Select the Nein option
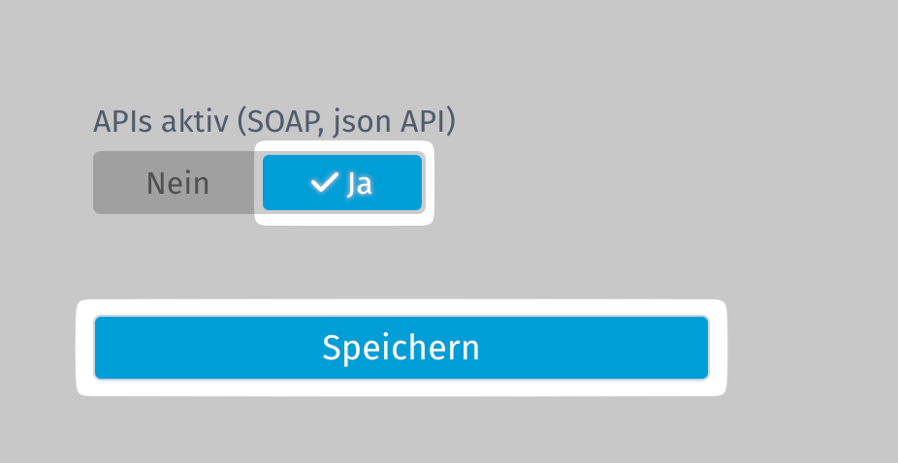 point(177,182)
